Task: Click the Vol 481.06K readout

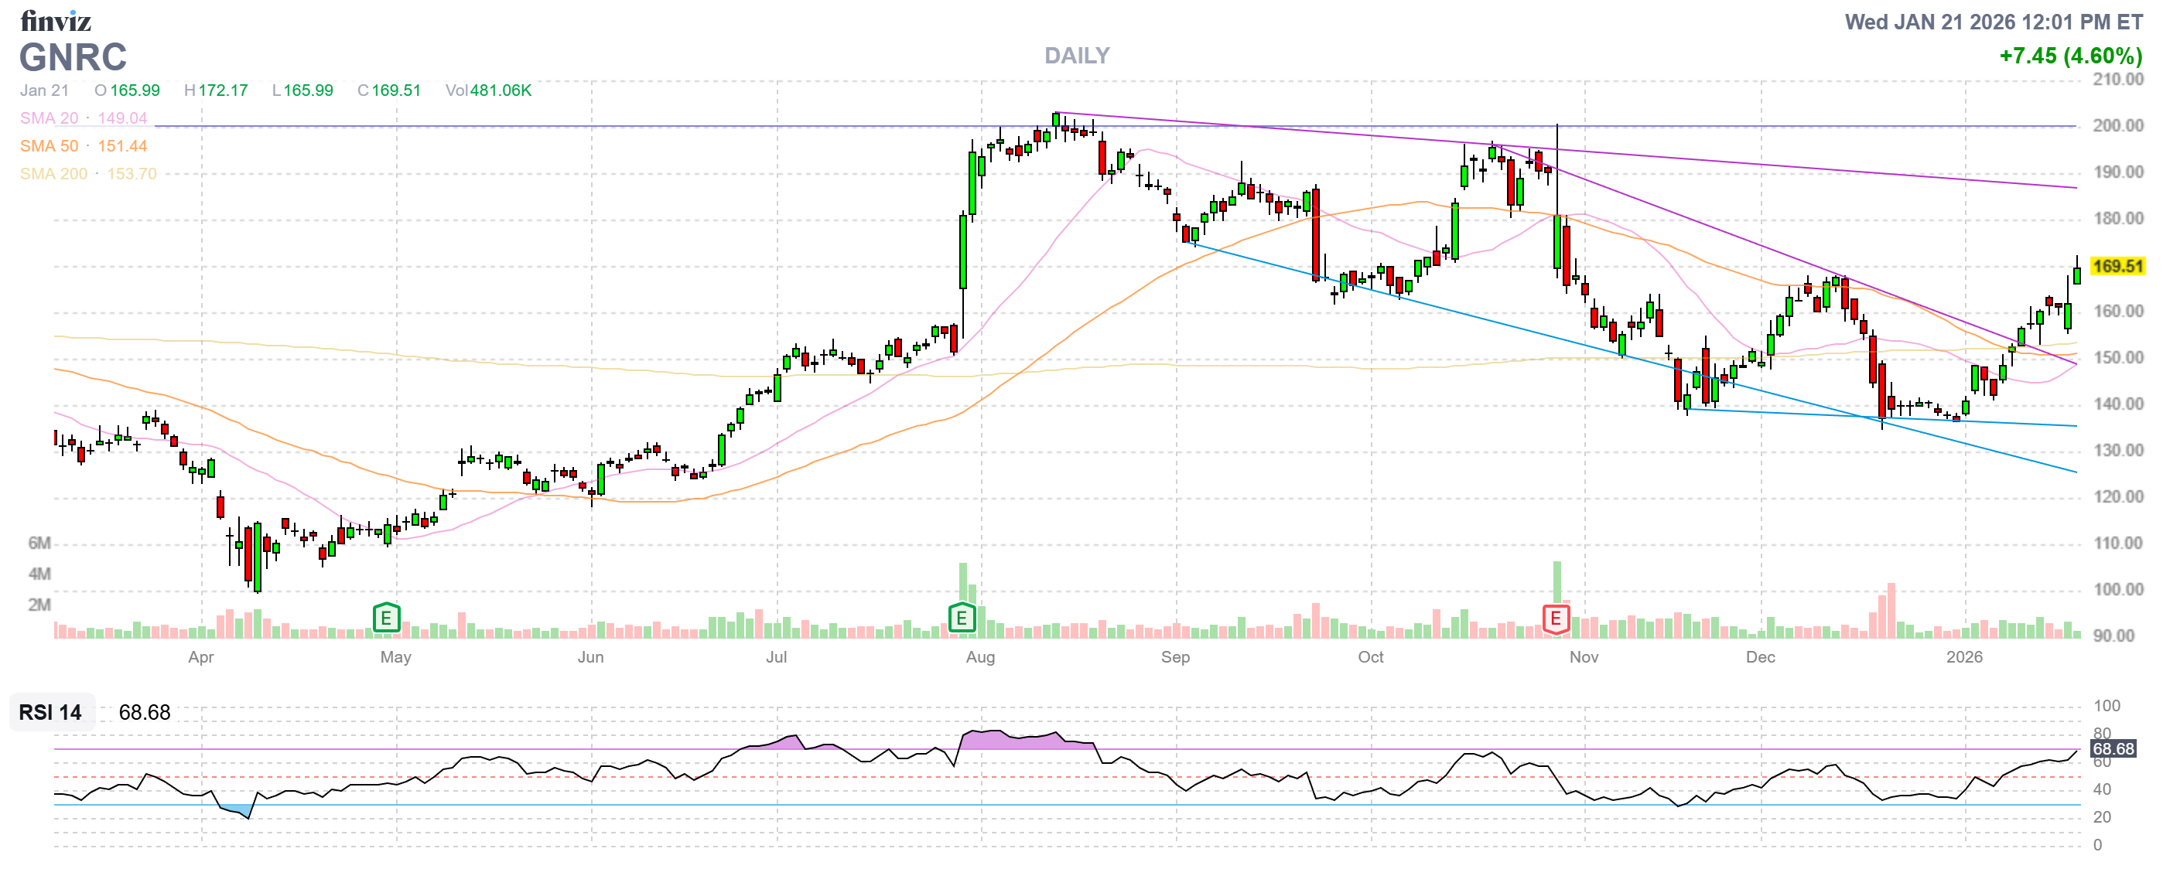Action: (x=488, y=90)
